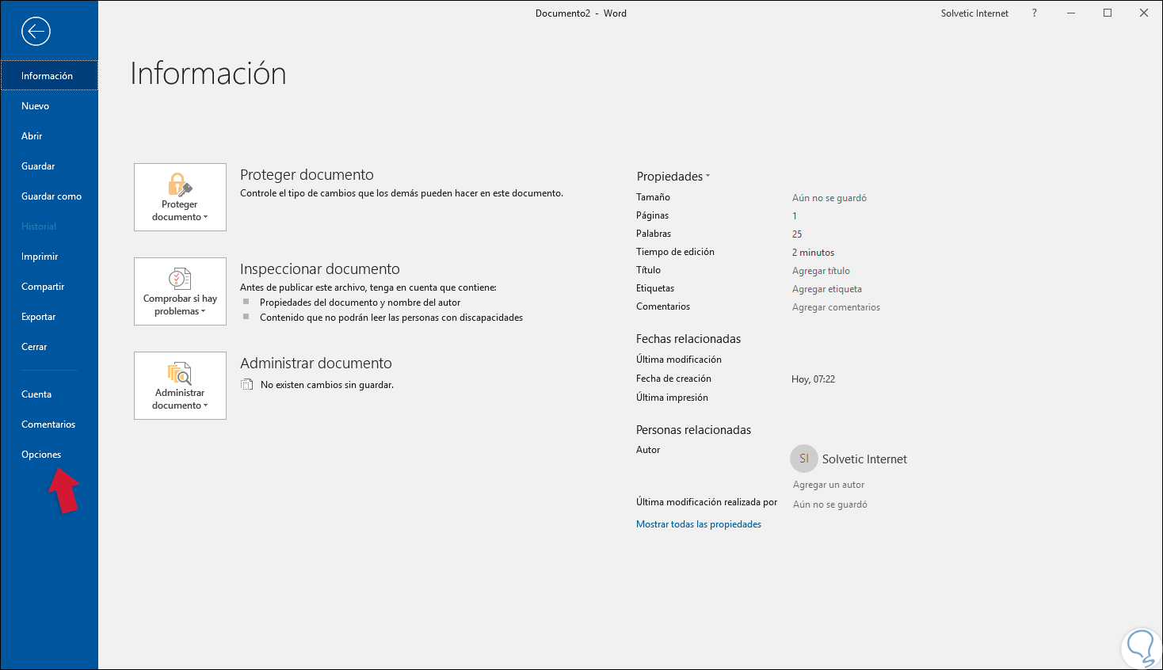1163x670 pixels.
Task: Click the Personas relacionadas heading
Action: click(x=693, y=430)
